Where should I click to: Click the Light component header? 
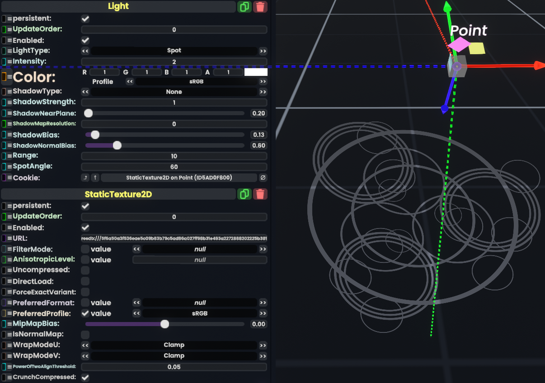[x=118, y=7]
